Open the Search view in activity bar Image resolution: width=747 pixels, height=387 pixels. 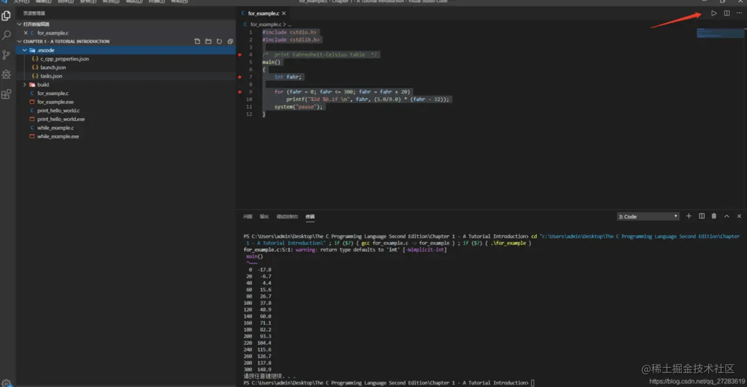(6, 35)
